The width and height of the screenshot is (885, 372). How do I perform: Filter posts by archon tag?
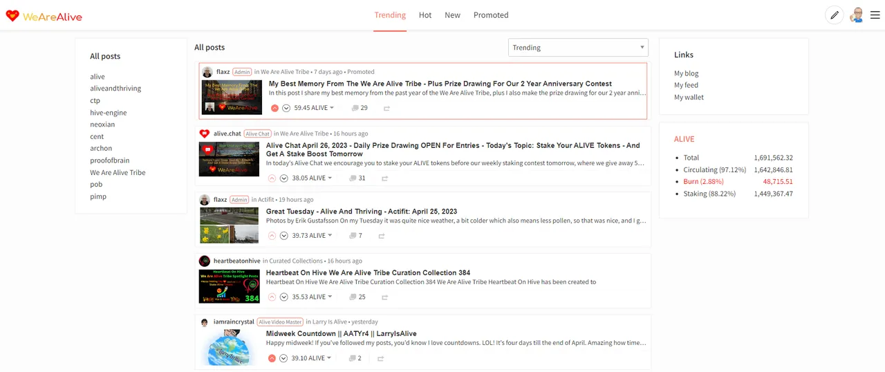(x=101, y=149)
